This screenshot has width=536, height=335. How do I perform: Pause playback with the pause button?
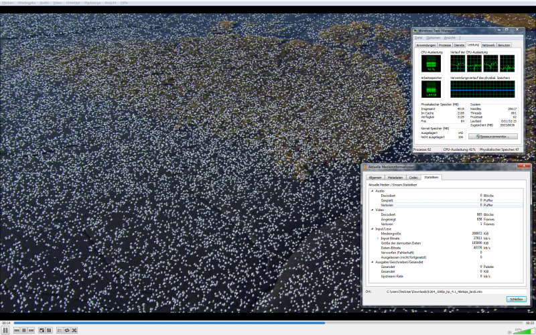[5, 330]
